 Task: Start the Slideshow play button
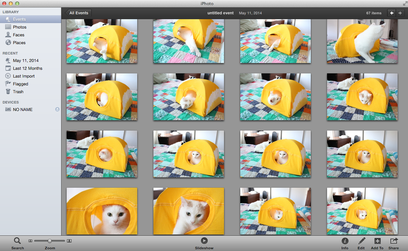pyautogui.click(x=204, y=241)
